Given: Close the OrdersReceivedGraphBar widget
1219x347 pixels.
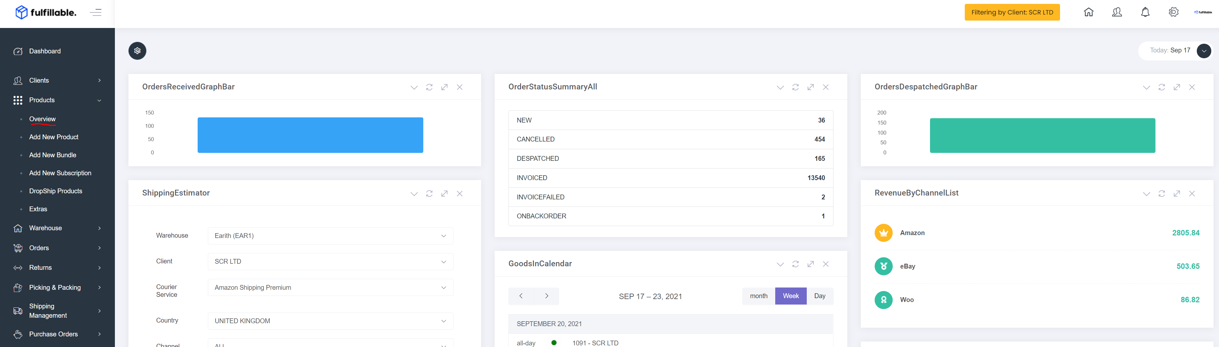Looking at the screenshot, I should point(460,87).
